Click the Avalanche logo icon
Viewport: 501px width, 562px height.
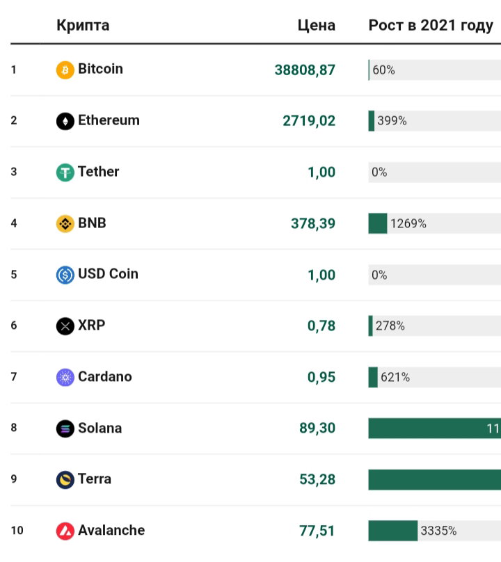65,531
